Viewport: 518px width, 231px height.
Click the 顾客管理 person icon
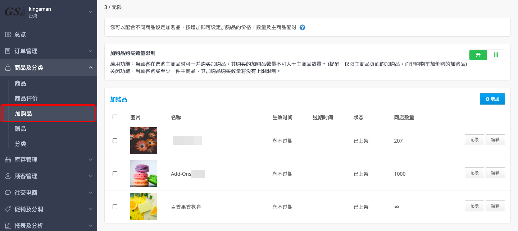click(x=8, y=176)
